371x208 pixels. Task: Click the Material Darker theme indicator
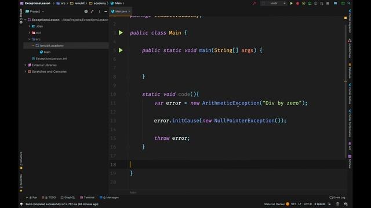click(x=277, y=204)
